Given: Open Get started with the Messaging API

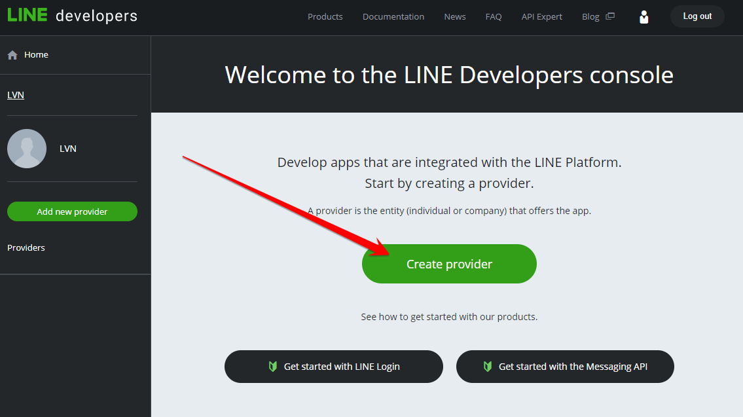Looking at the screenshot, I should tap(565, 367).
